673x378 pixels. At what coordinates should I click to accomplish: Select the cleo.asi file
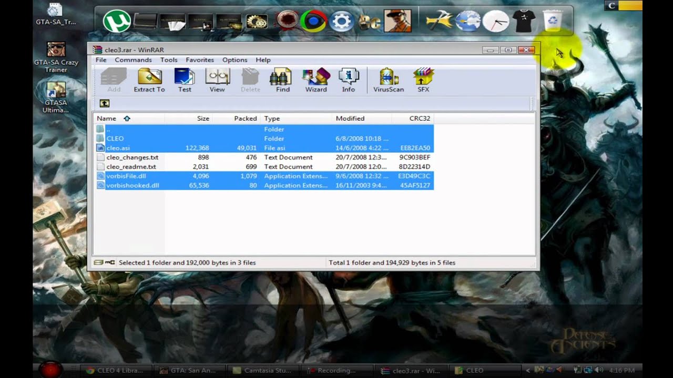pyautogui.click(x=264, y=148)
